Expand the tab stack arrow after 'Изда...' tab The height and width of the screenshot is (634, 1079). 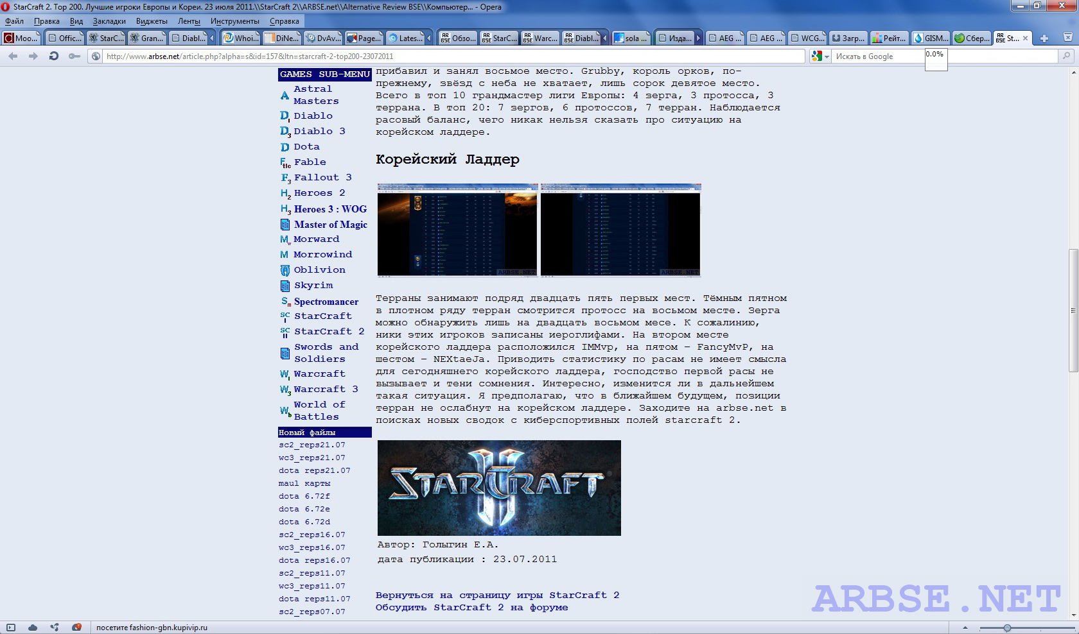(698, 39)
